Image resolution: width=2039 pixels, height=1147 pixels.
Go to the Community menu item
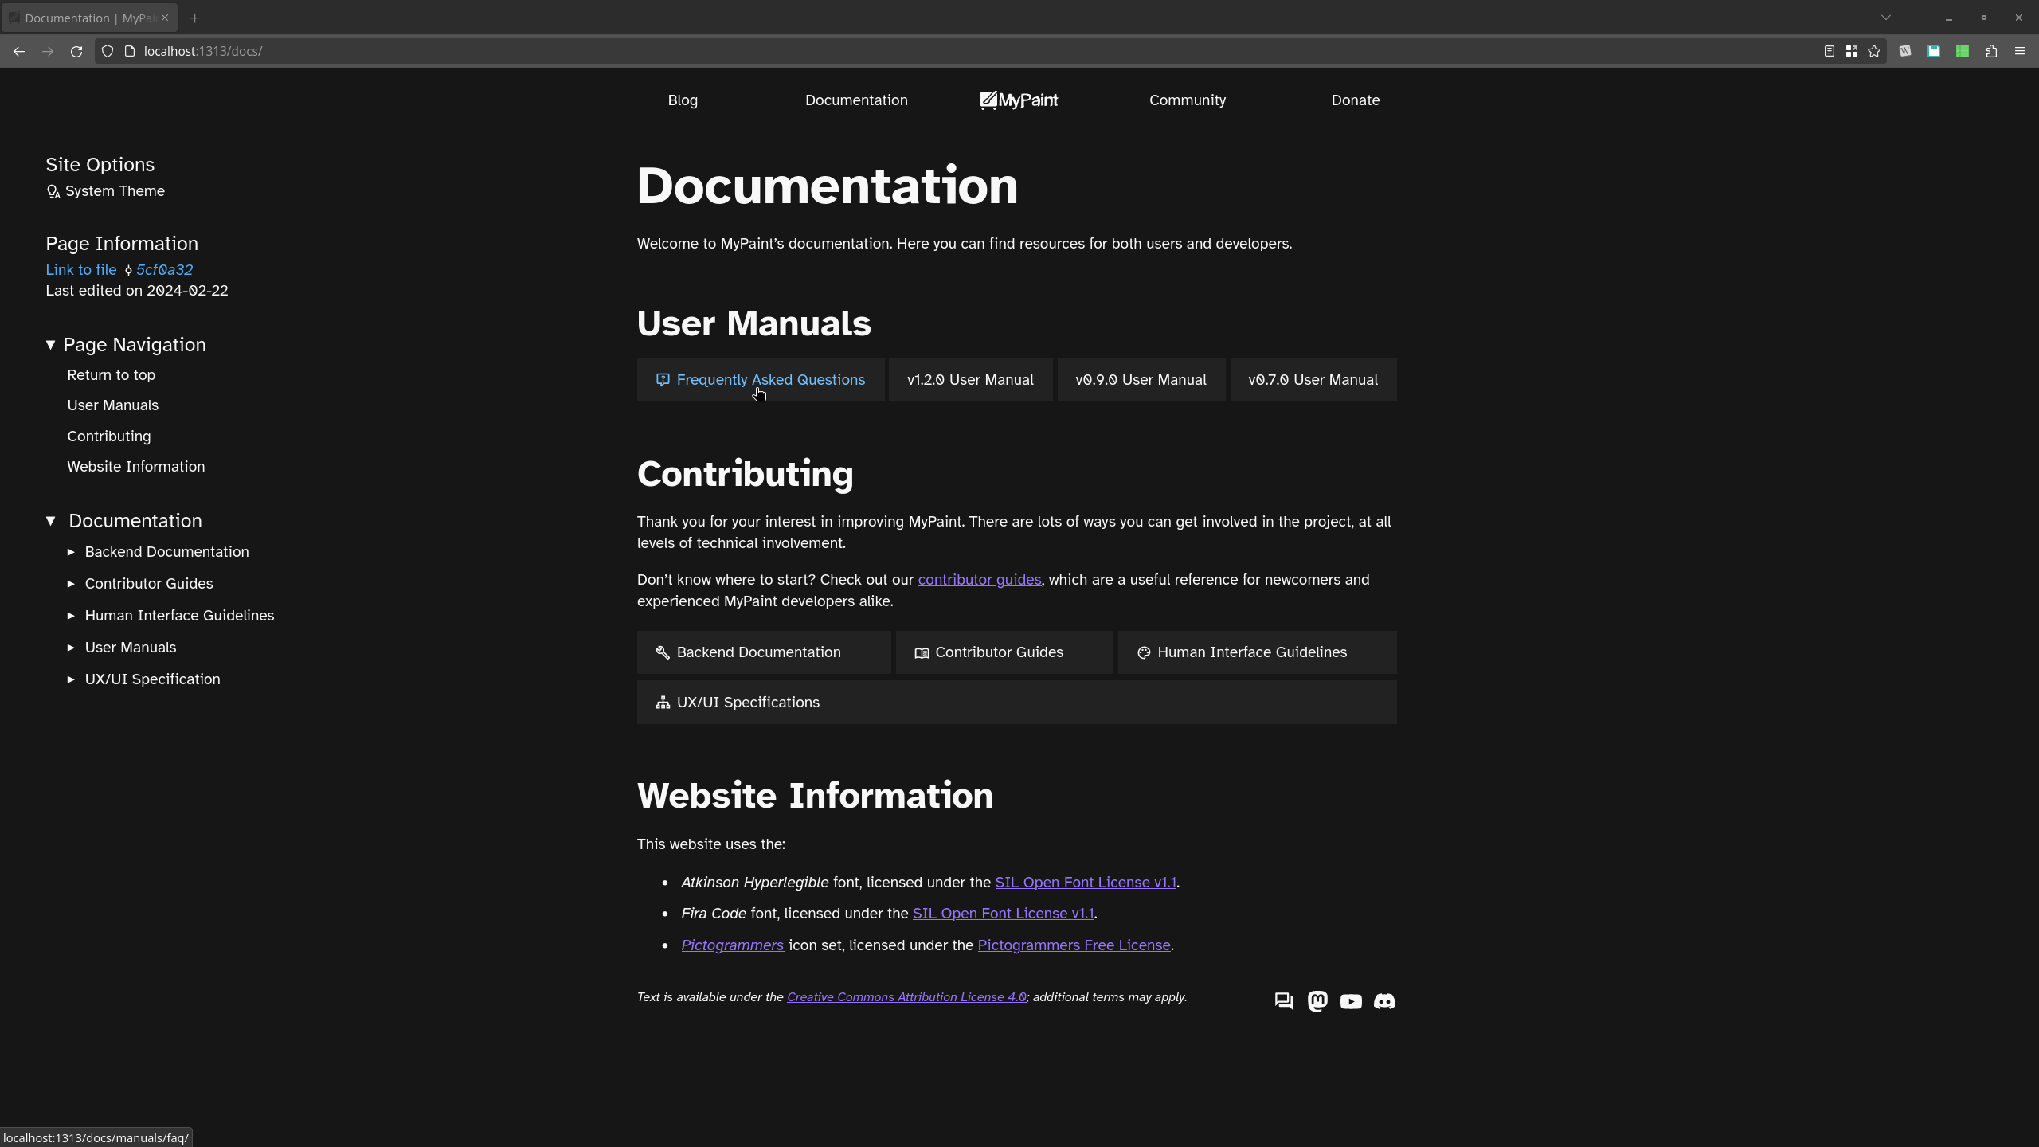(x=1187, y=100)
